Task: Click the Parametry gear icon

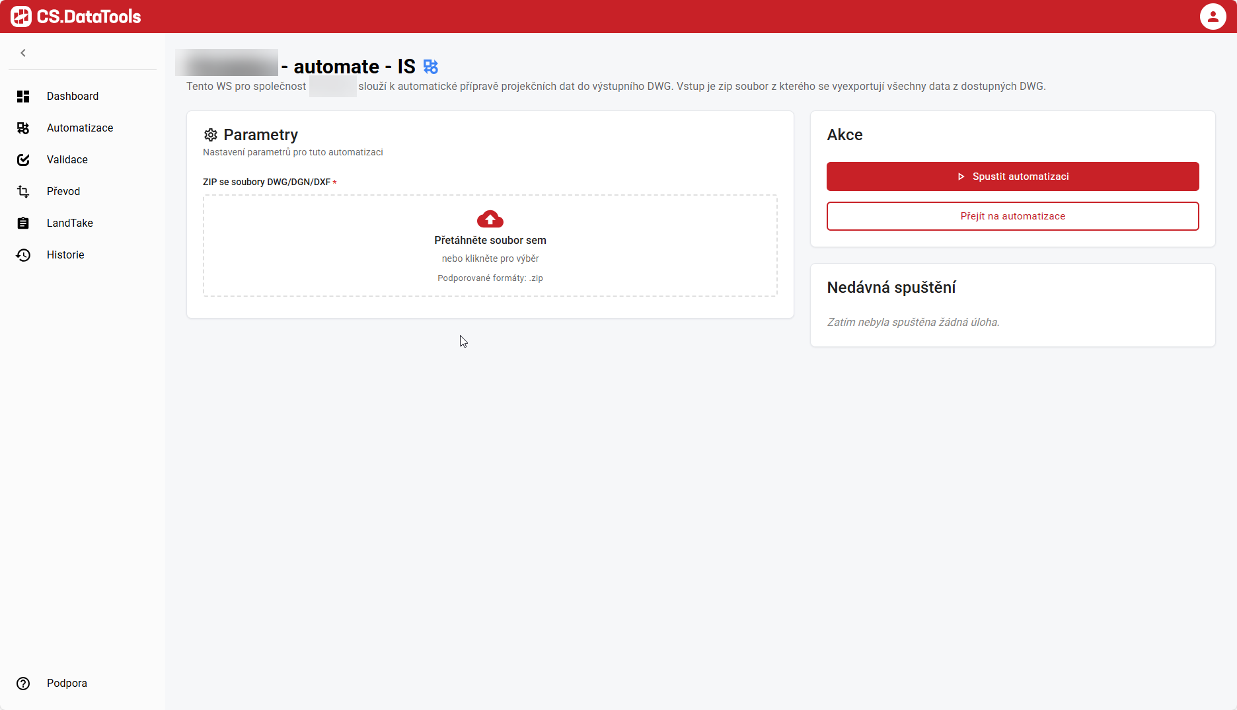Action: click(211, 135)
